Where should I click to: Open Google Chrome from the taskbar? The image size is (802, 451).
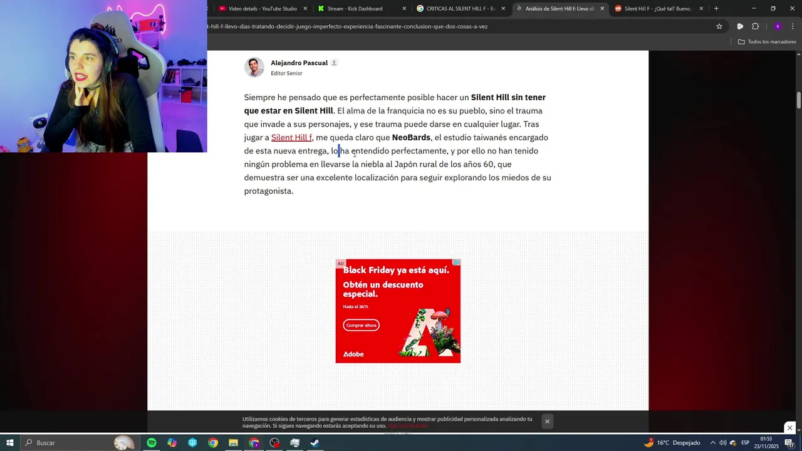tap(213, 443)
